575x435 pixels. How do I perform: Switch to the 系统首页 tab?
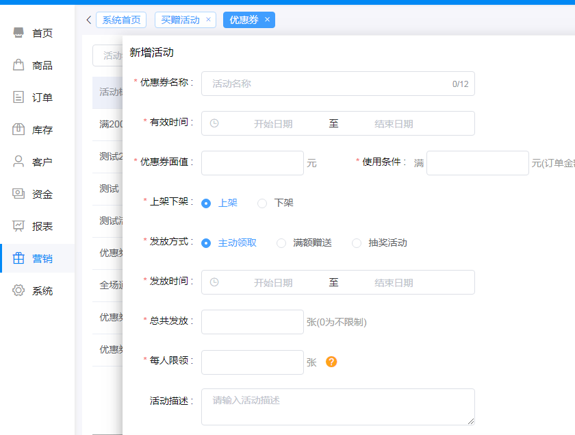(120, 20)
